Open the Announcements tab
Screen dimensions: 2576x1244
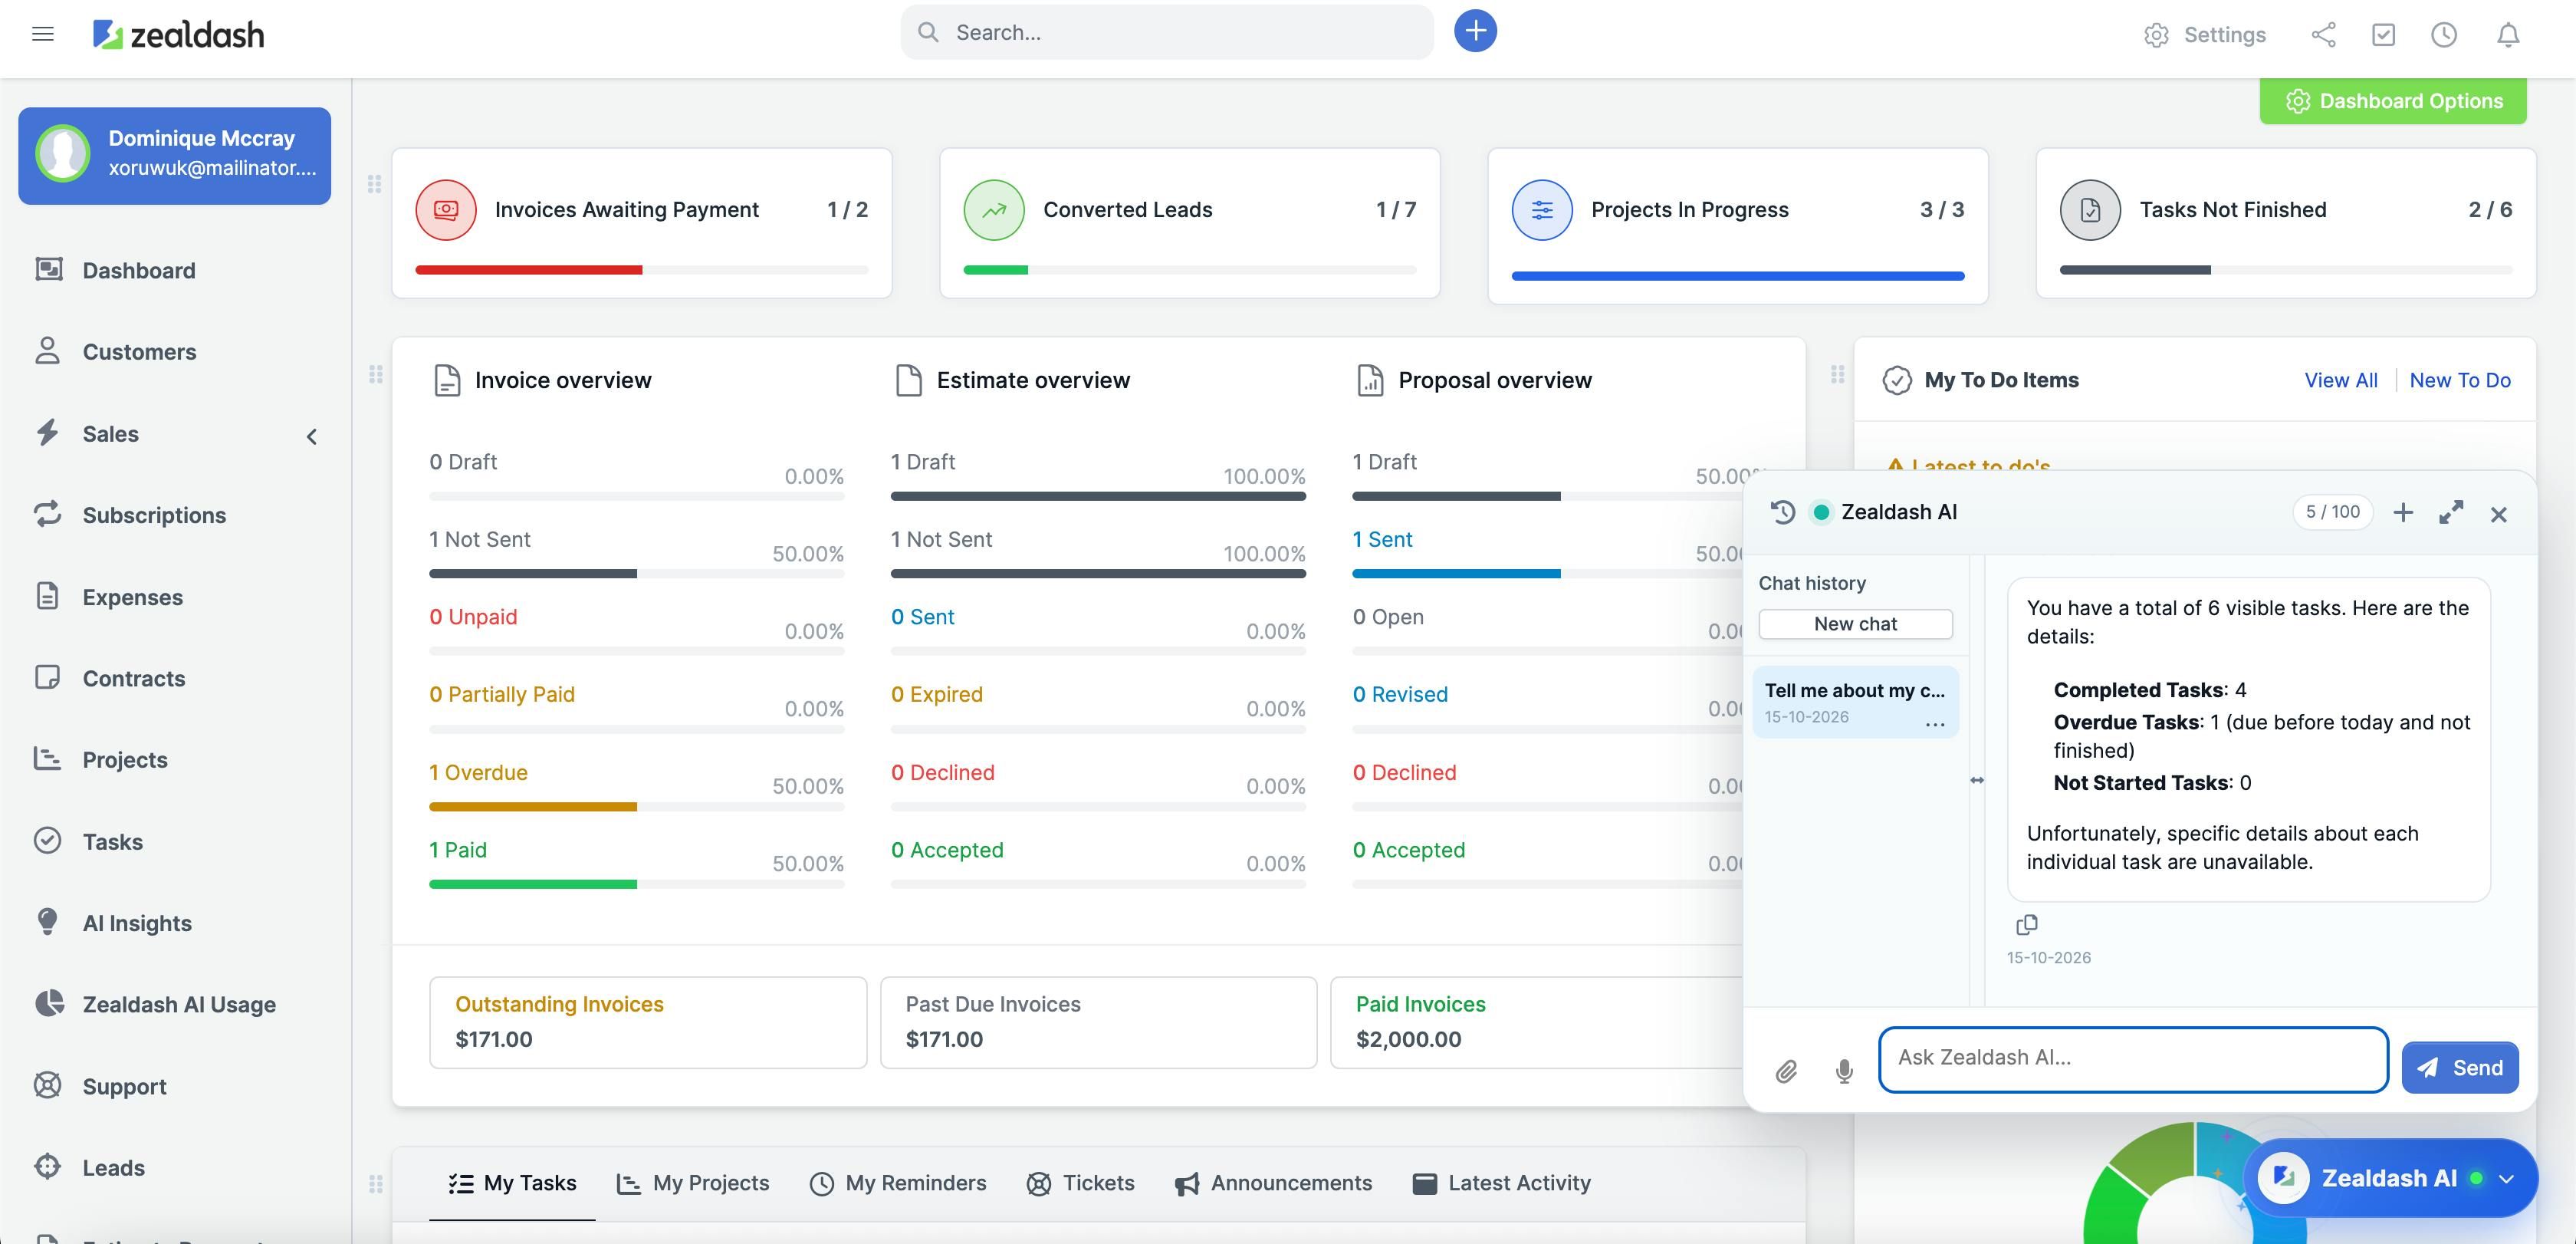pyautogui.click(x=1273, y=1183)
